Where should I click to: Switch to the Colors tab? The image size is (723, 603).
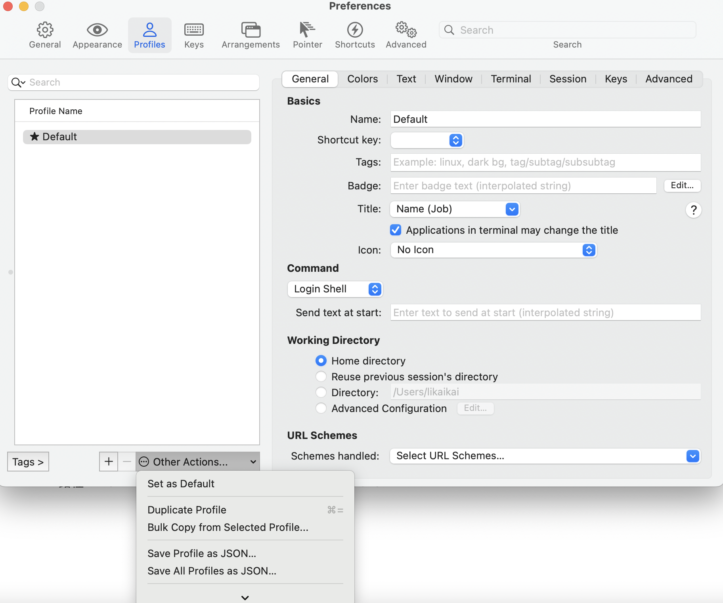(x=362, y=79)
